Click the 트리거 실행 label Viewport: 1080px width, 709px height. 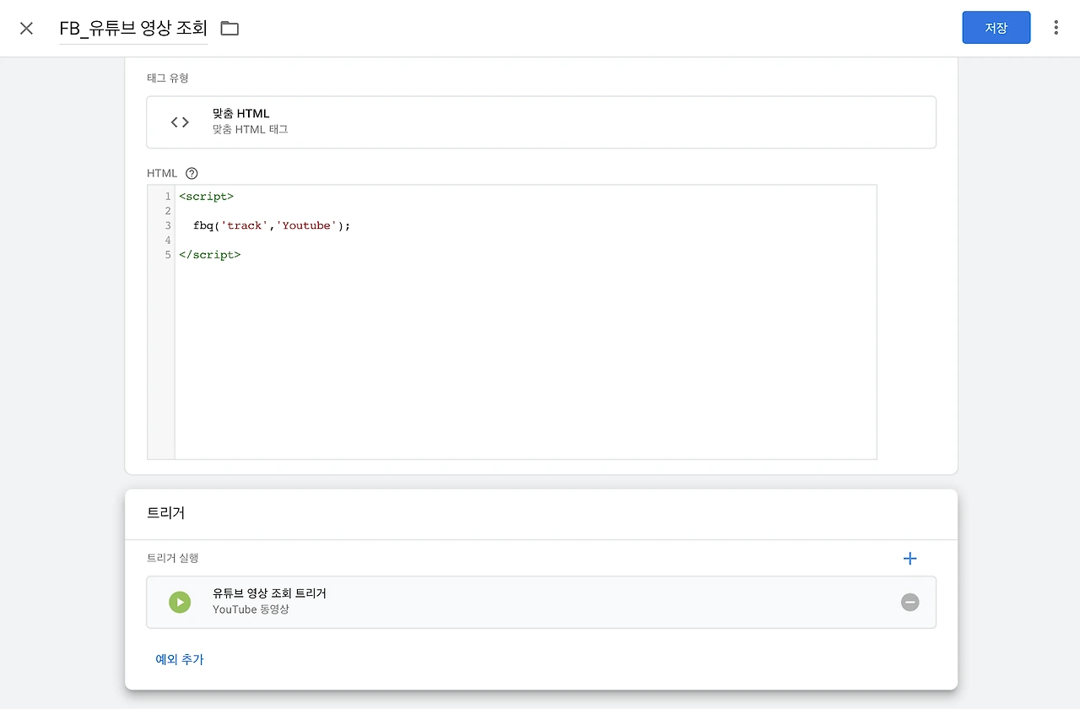[x=173, y=558]
